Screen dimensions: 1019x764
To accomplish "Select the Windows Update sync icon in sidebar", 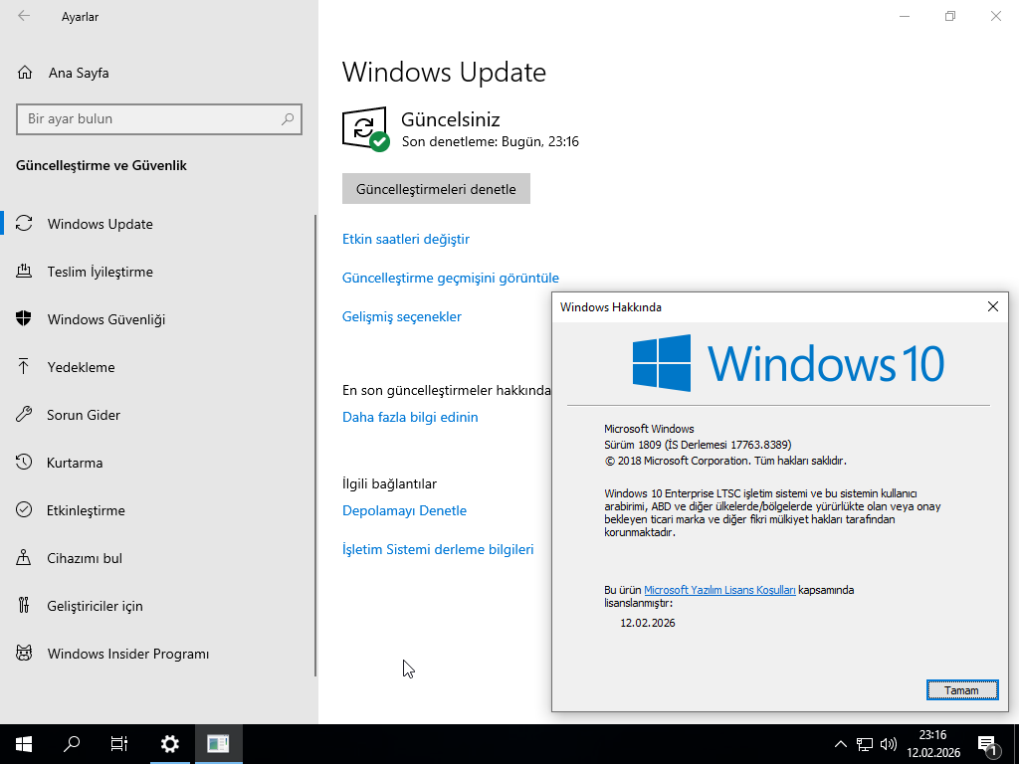I will (x=24, y=224).
